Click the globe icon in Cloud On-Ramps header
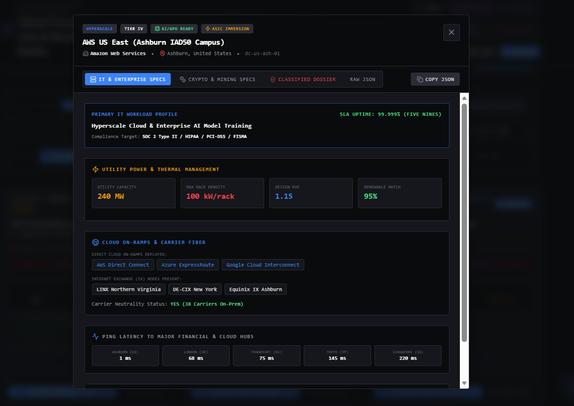The width and height of the screenshot is (574, 406). [96, 243]
